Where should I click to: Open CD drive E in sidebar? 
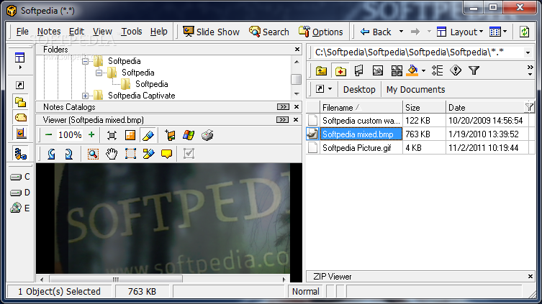tap(20, 208)
